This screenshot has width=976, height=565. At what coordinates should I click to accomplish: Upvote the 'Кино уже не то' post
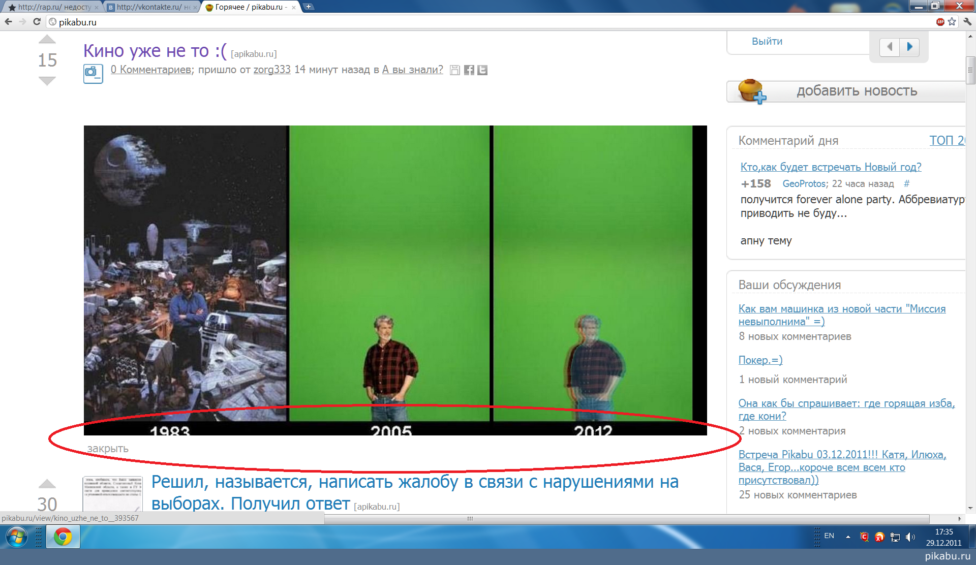click(x=47, y=40)
